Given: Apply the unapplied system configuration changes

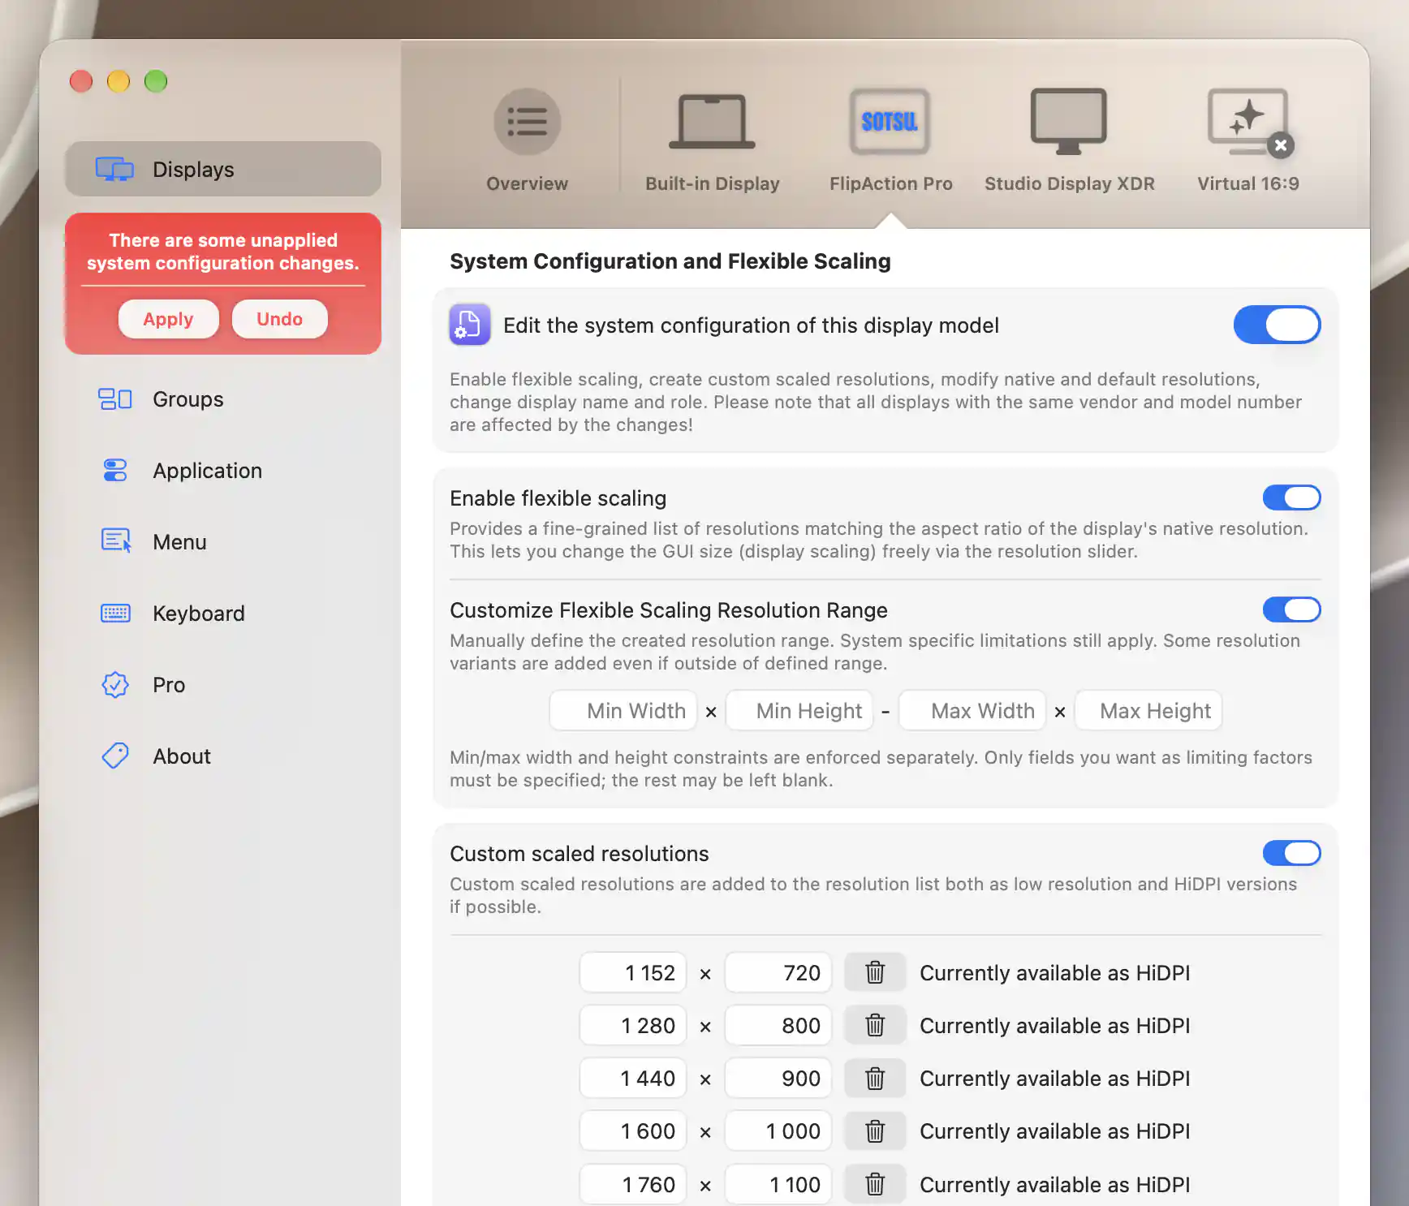Looking at the screenshot, I should tap(169, 319).
